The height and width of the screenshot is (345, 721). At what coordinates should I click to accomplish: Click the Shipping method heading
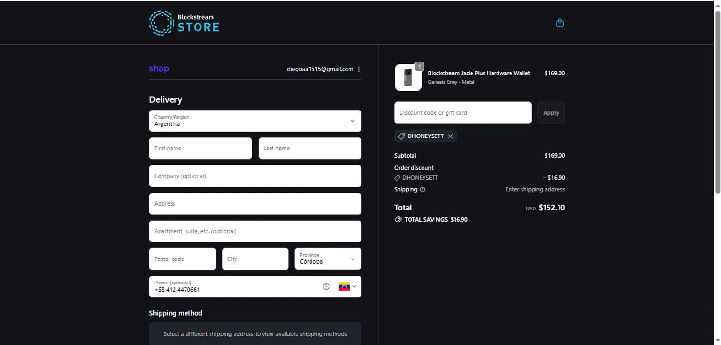coord(175,313)
